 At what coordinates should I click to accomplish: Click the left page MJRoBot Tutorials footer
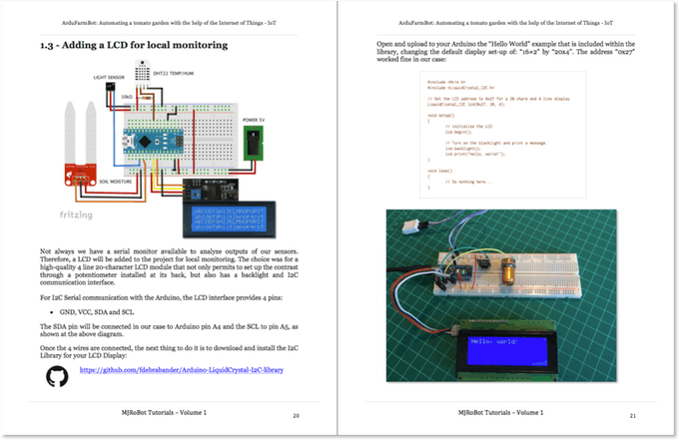click(164, 413)
